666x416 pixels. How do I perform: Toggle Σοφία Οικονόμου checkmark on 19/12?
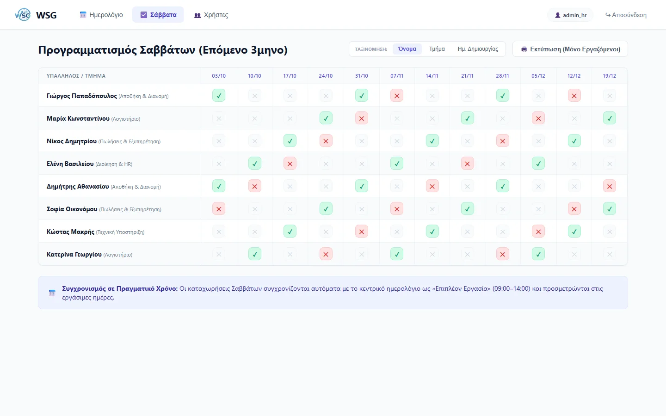tap(610, 209)
